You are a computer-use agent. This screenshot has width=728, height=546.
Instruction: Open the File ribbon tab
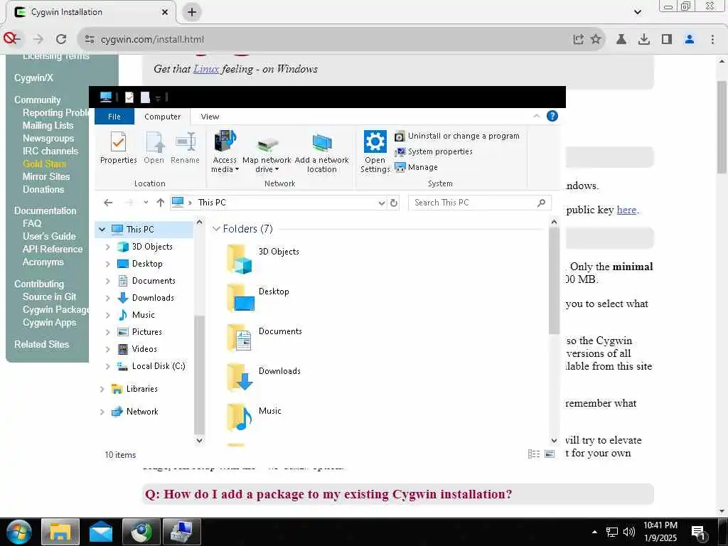click(x=114, y=117)
